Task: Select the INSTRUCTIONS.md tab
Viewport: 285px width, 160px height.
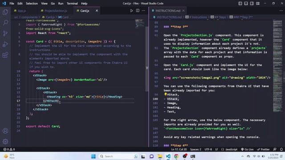Action: 168,11
